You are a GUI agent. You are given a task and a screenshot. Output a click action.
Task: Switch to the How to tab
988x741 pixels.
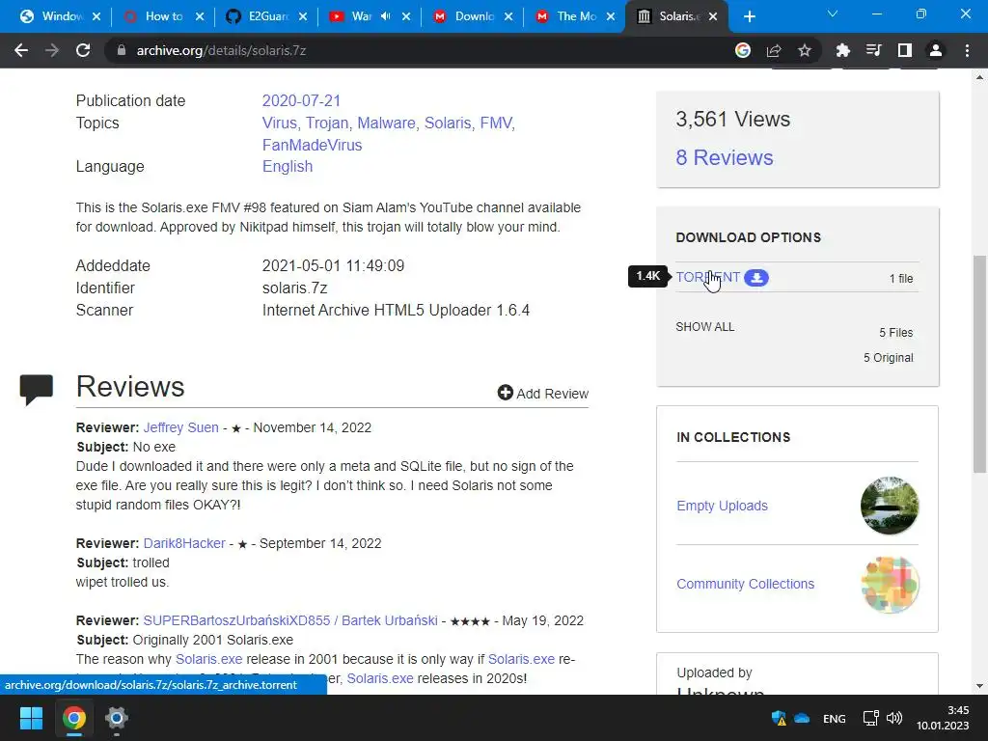(x=155, y=16)
